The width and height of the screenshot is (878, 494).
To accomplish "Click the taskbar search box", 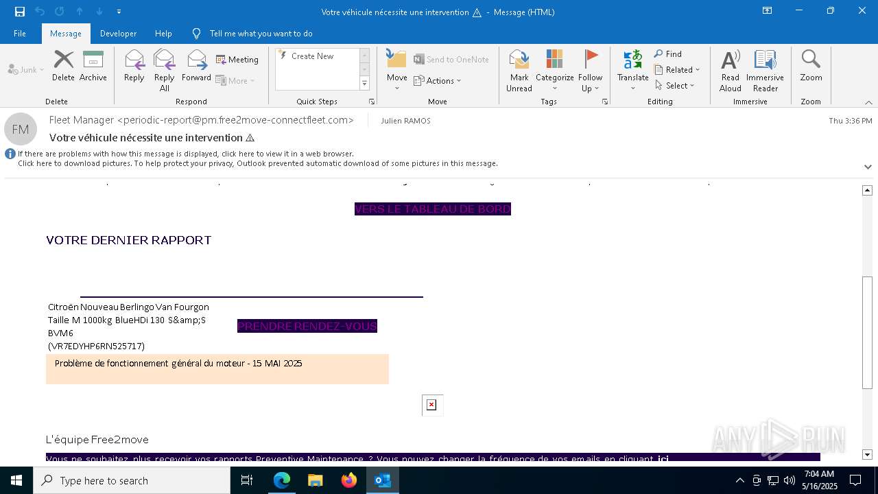I will [x=132, y=480].
